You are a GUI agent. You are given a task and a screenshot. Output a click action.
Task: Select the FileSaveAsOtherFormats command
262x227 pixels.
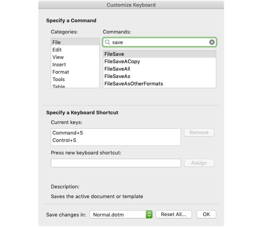pyautogui.click(x=134, y=84)
